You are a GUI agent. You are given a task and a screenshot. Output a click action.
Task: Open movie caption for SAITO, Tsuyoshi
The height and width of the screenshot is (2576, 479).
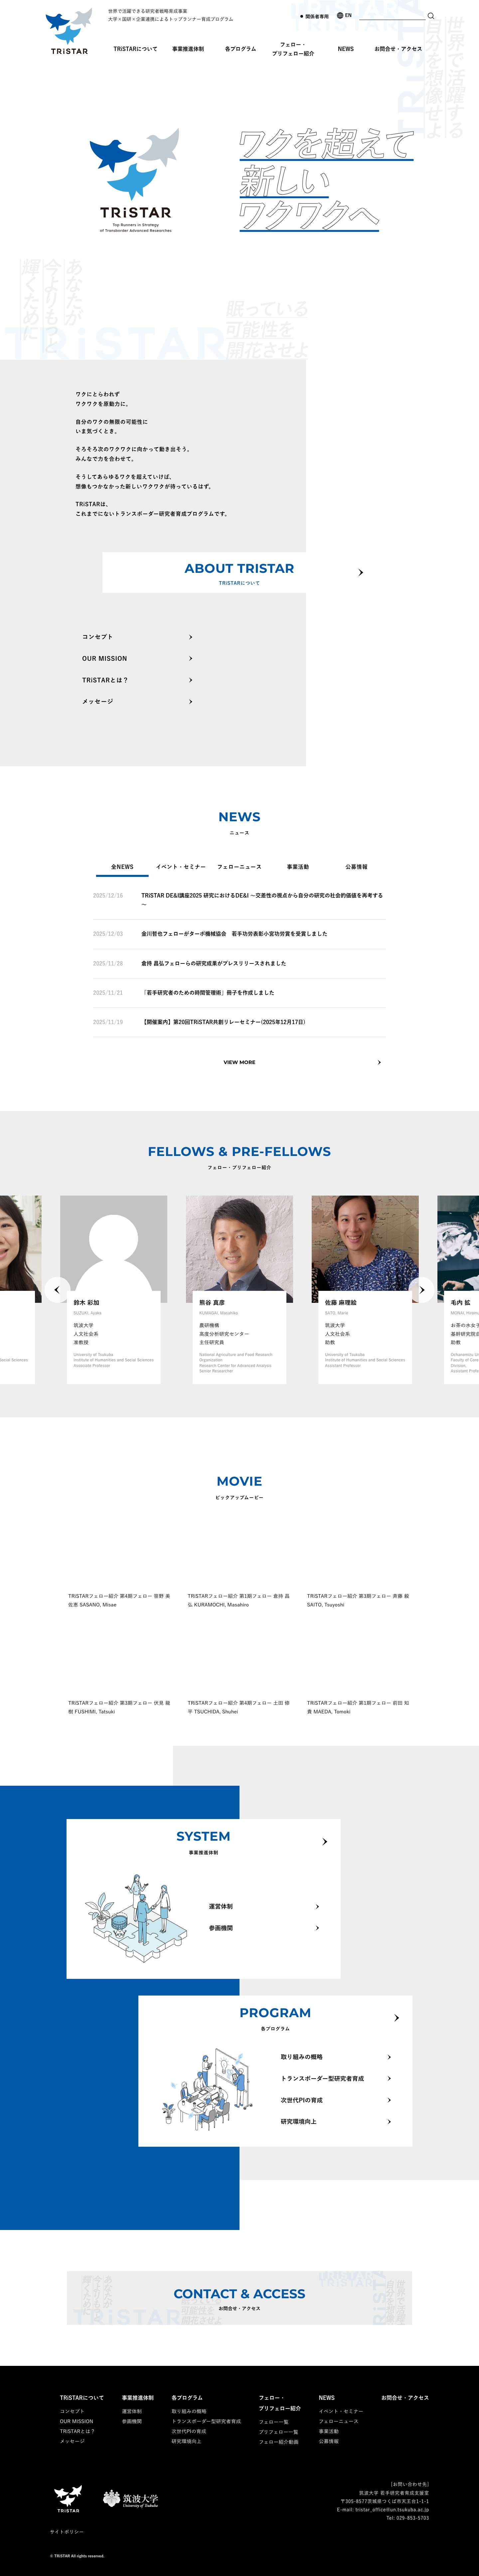358,1600
